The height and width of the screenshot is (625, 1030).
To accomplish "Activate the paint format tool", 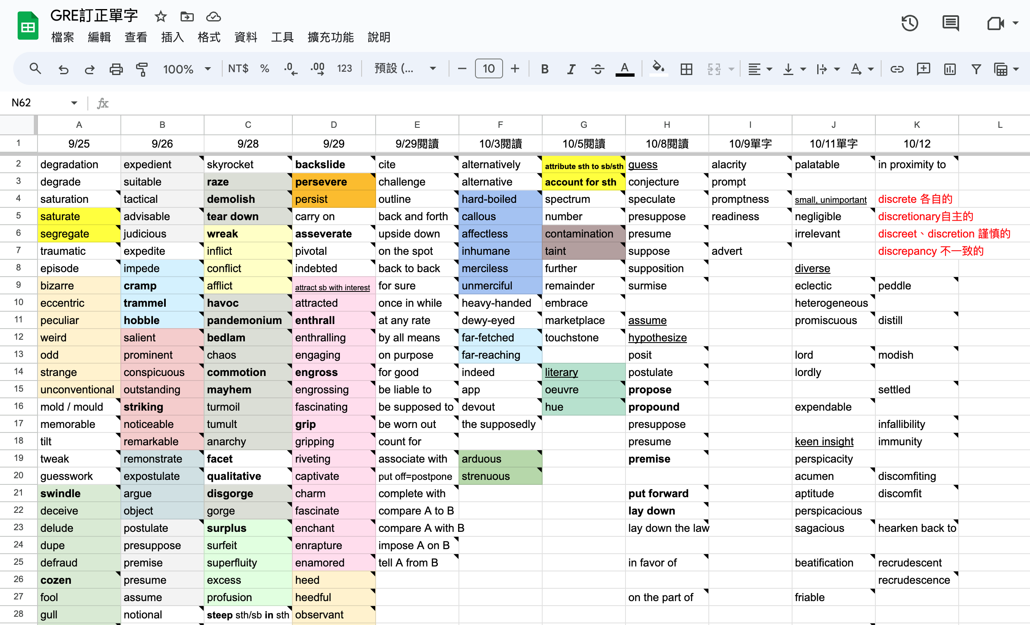I will pyautogui.click(x=142, y=69).
